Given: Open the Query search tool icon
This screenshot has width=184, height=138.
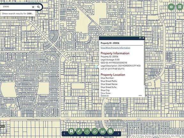Looking at the screenshot, I should (95, 131).
